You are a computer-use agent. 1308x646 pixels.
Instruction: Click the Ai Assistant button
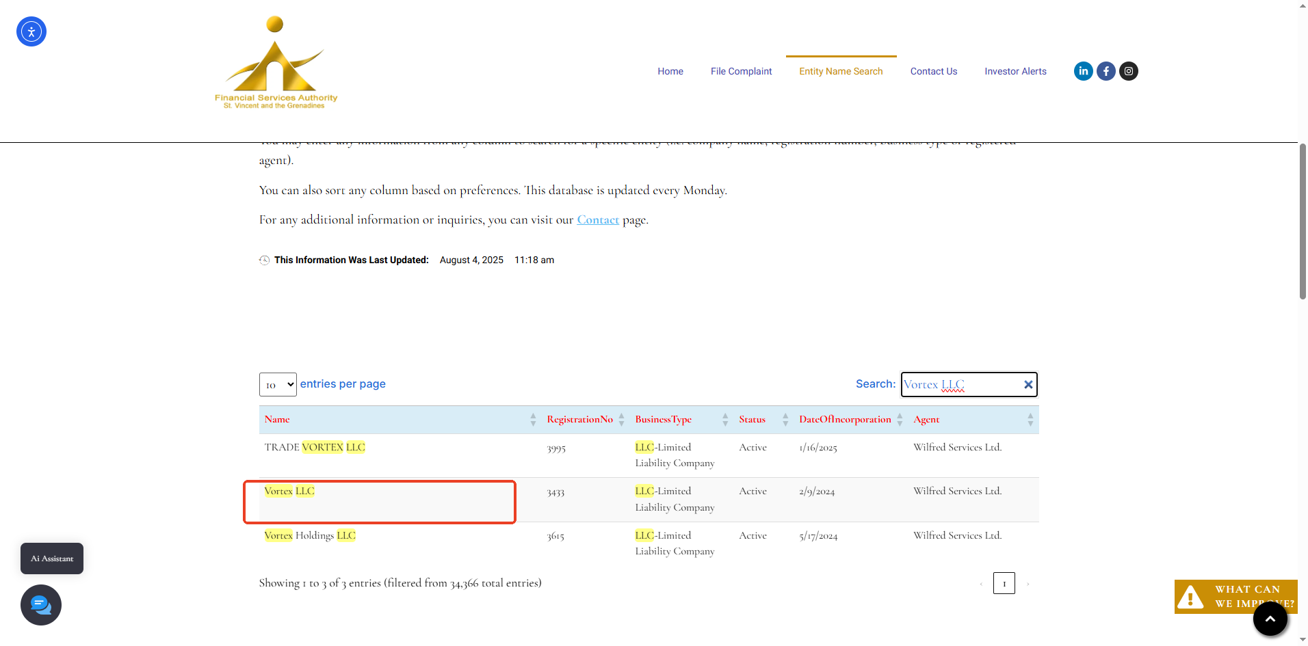(52, 558)
